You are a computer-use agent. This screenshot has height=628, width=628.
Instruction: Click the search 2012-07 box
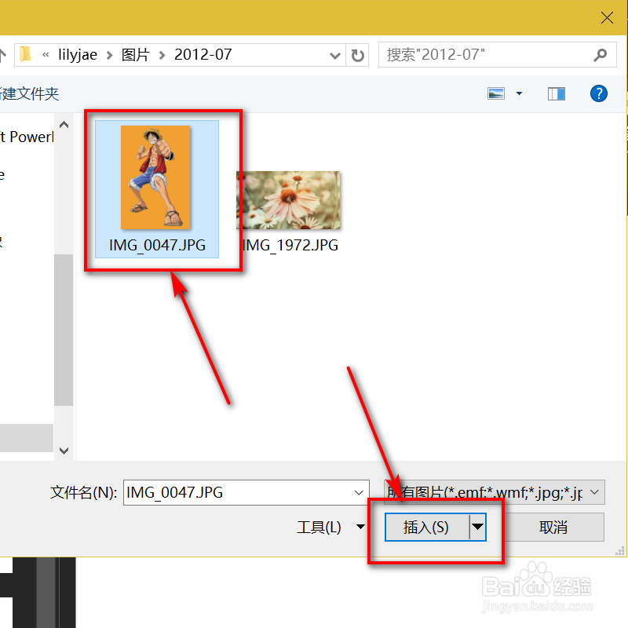[497, 55]
